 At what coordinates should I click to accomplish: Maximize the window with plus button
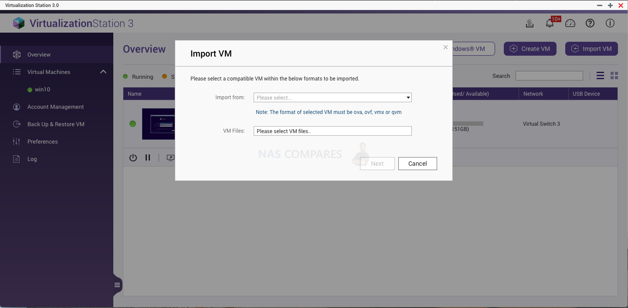point(610,5)
